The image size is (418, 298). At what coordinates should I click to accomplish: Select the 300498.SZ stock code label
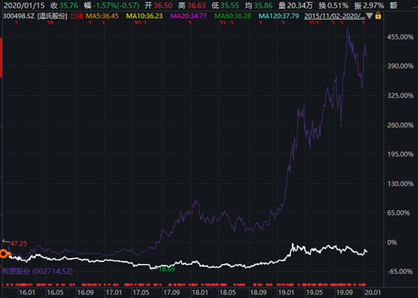point(19,16)
